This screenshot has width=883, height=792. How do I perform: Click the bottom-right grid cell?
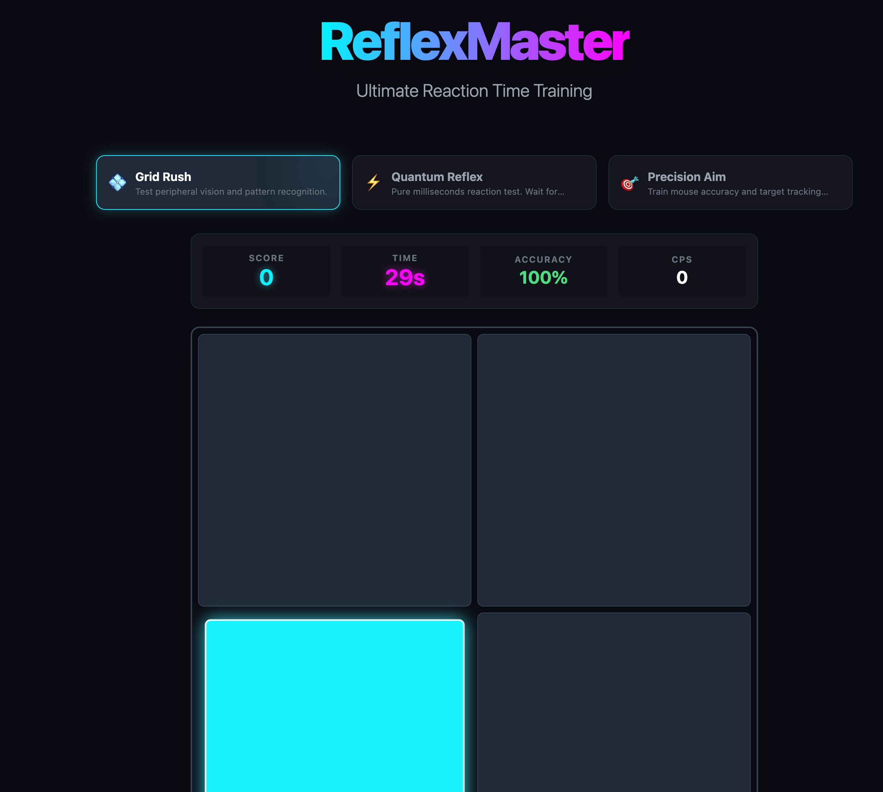pyautogui.click(x=614, y=705)
